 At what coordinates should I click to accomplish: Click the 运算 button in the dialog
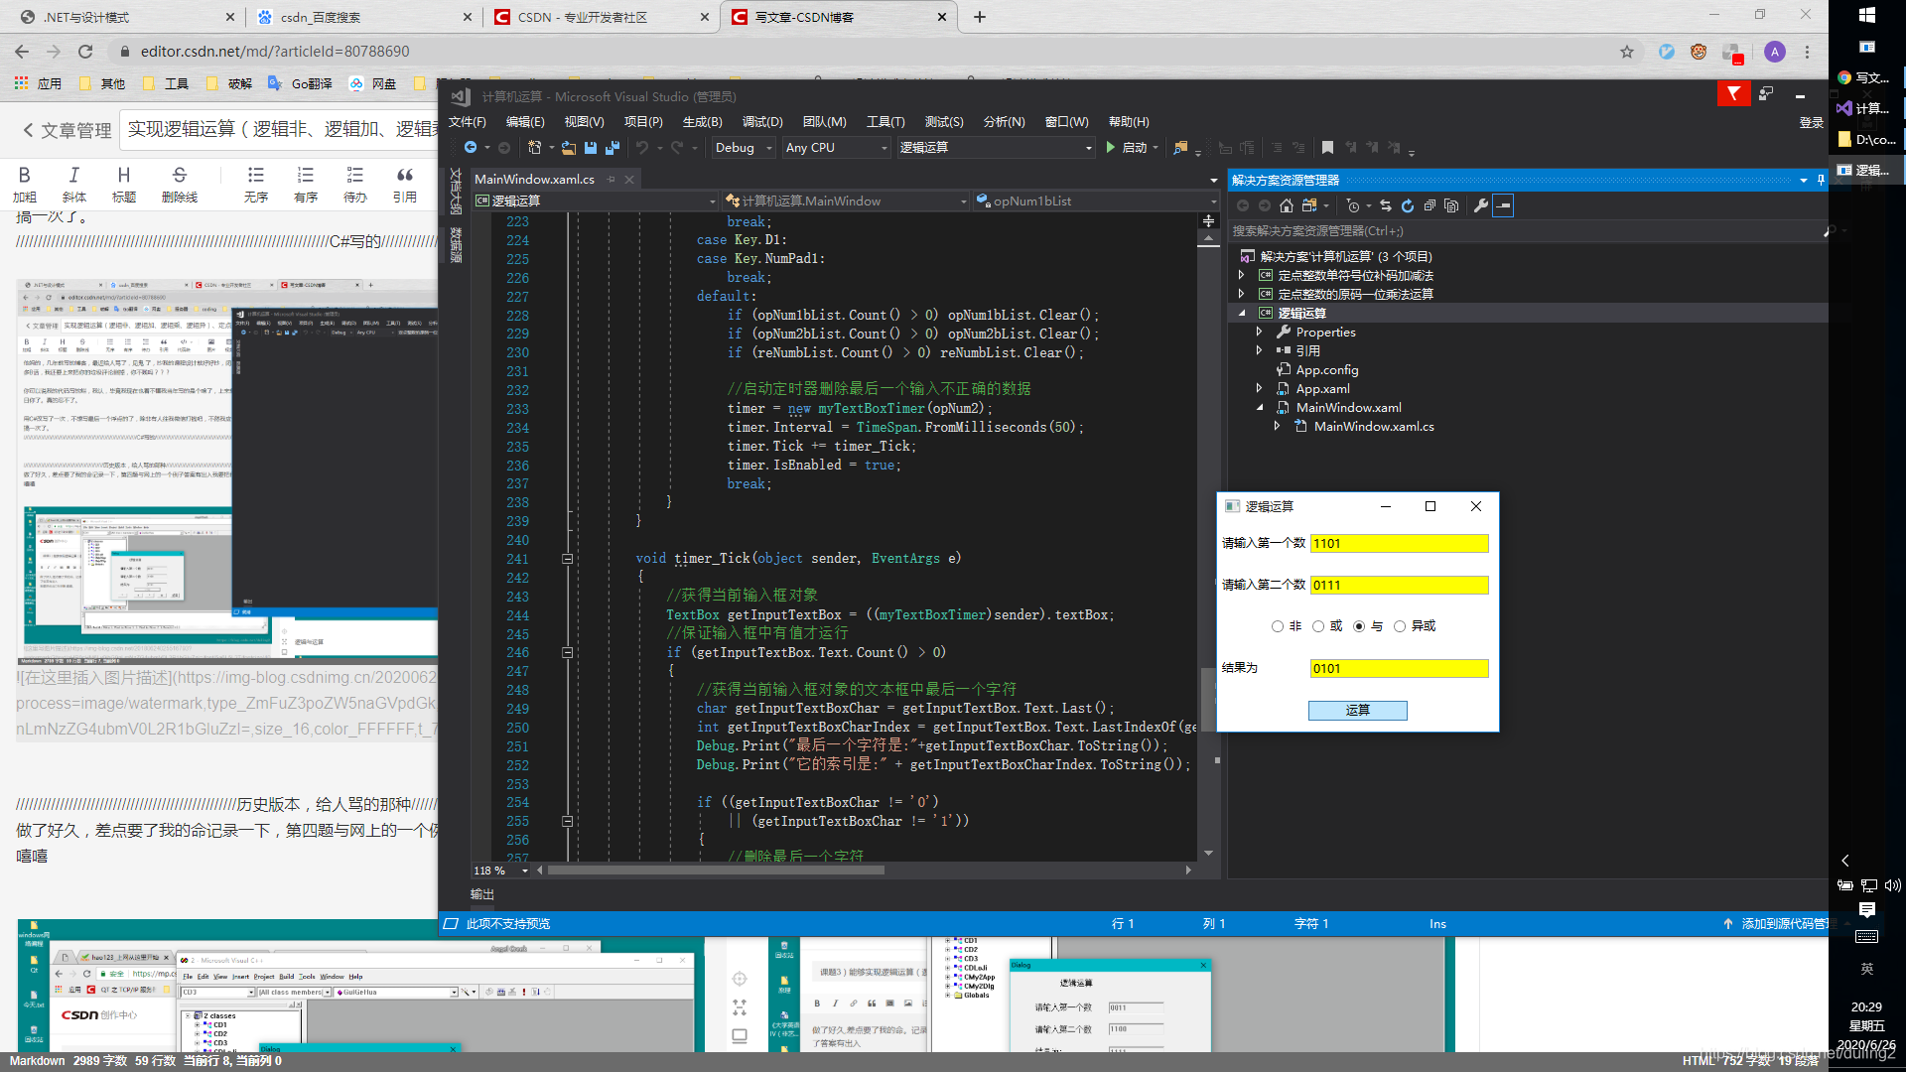1357,711
